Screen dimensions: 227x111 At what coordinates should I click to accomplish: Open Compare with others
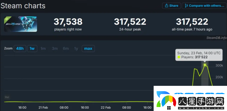(x=204, y=6)
